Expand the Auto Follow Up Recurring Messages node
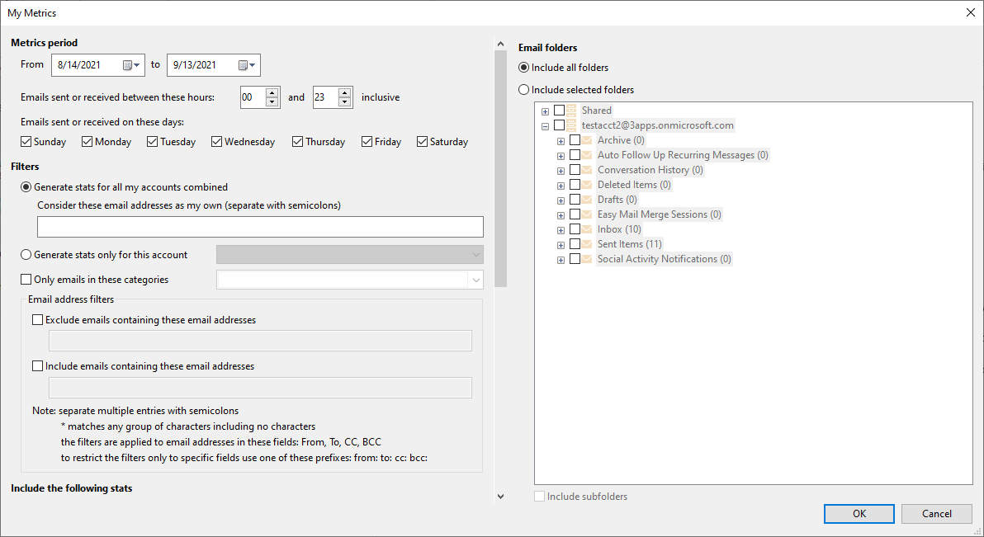This screenshot has width=984, height=537. coord(561,156)
